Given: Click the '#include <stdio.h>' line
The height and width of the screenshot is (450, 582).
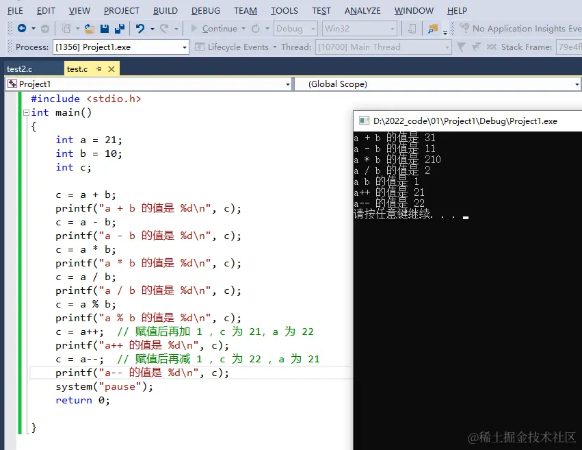Looking at the screenshot, I should coord(86,99).
